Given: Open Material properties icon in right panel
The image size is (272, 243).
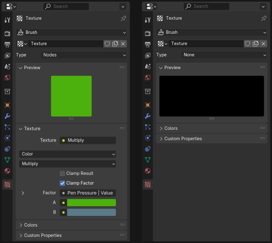Looking at the screenshot, I should coord(148,171).
